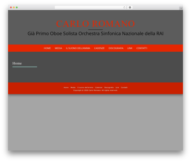Select LINK in the navigation bar
The image size is (191, 162).
130,48
